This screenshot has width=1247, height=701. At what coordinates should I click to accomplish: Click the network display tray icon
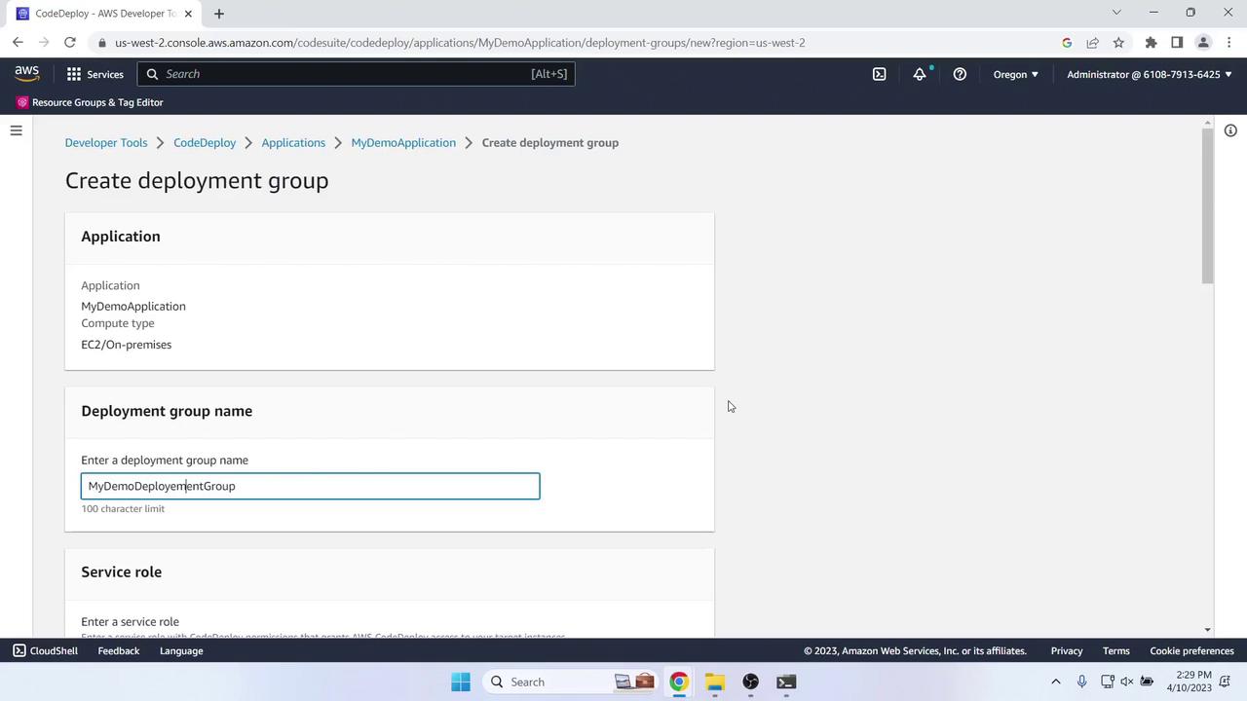[1107, 682]
